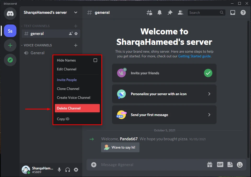The image size is (251, 177).
Task: Open the sticker picker icon
Action: [x=230, y=164]
